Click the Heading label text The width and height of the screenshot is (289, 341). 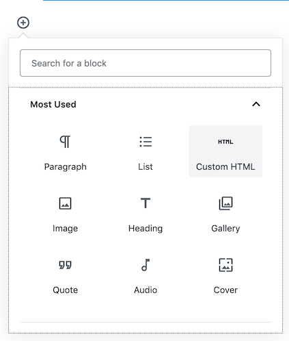(x=146, y=229)
